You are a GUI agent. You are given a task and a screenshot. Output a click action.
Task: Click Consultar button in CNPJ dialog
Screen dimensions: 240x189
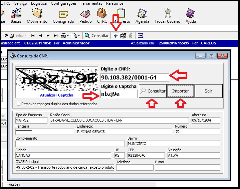(x=153, y=91)
